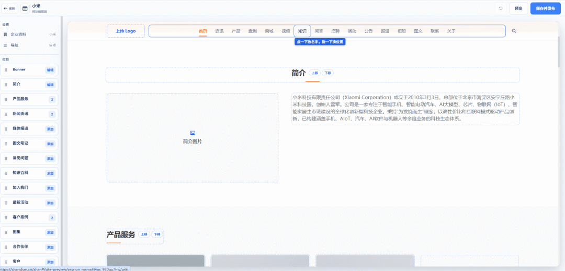Click the 返回 back button
Image resolution: width=565 pixels, height=271 pixels.
click(10, 8)
